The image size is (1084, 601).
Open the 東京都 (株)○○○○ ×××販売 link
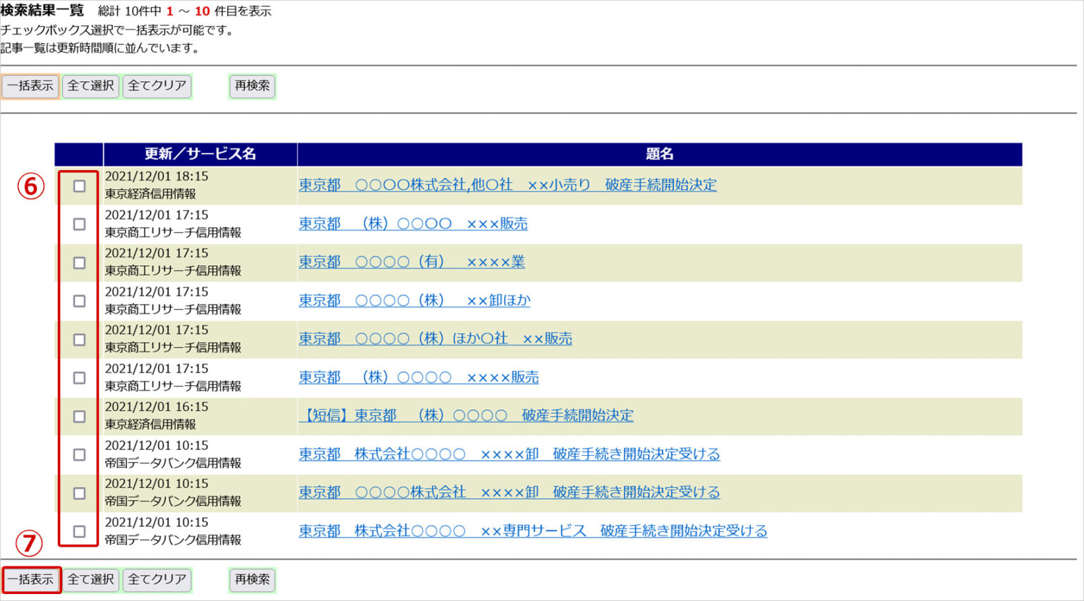413,224
